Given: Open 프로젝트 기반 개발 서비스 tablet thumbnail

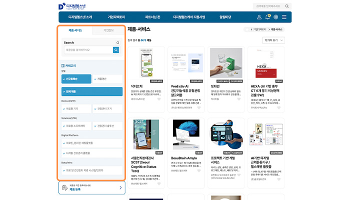Looking at the screenshot, I should coord(226,134).
